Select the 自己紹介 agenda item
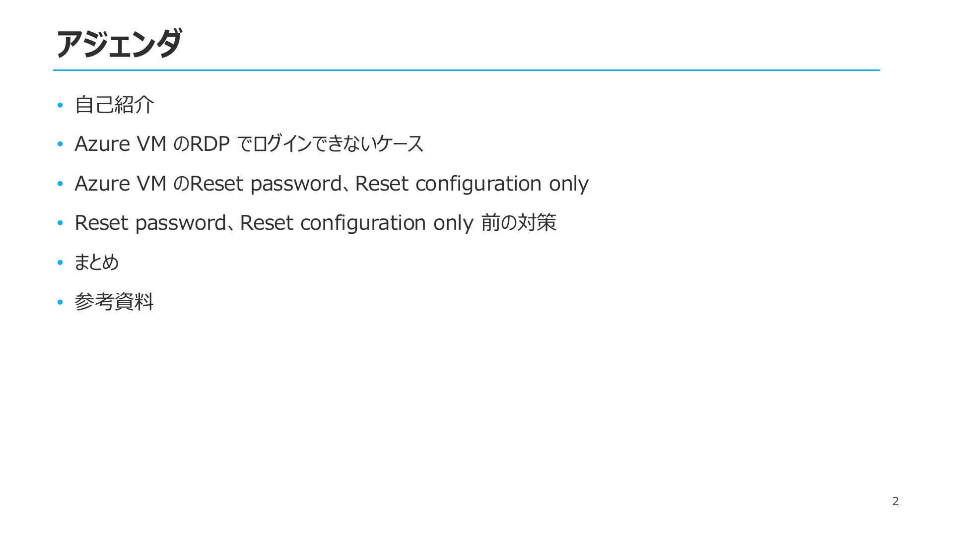Viewport: 953px width, 536px height. click(114, 105)
